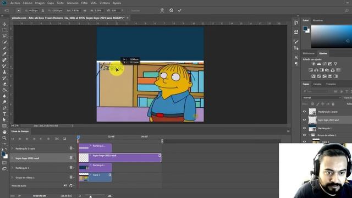This screenshot has width=352, height=198.
Task: Select the Brush tool
Action: [x=4, y=66]
